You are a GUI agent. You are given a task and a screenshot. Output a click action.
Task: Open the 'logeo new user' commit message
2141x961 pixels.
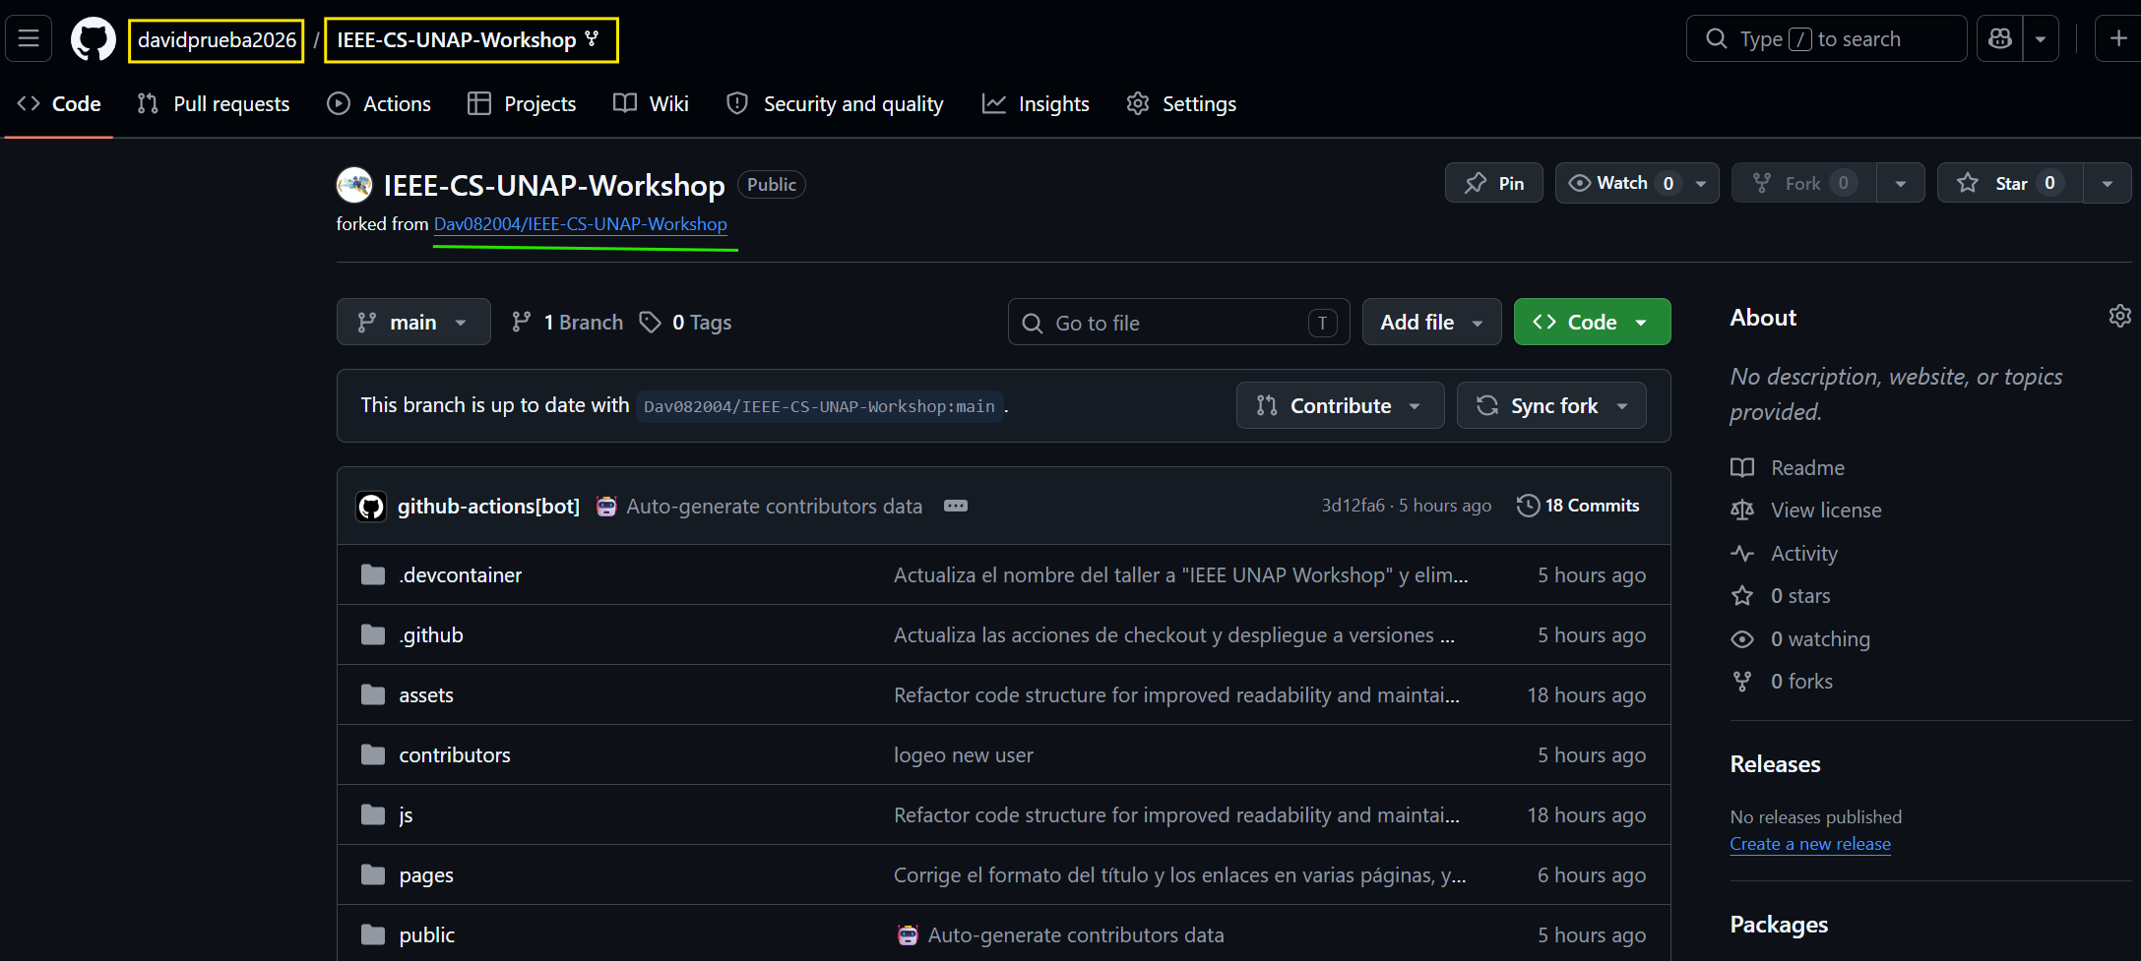(x=964, y=755)
